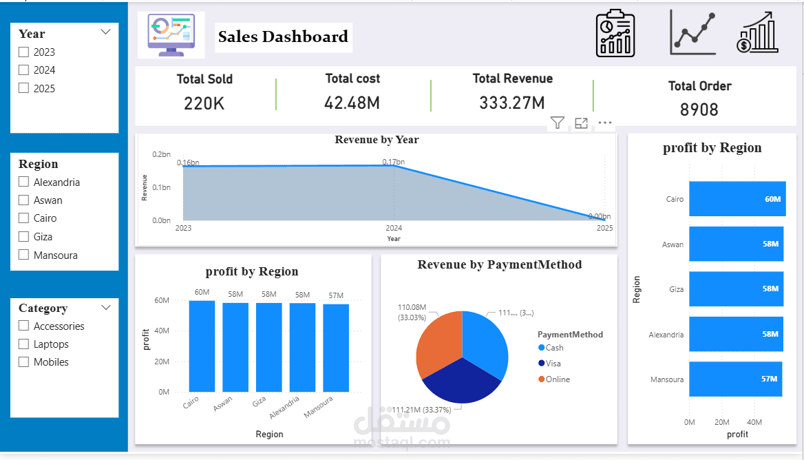Check the 2024 year filter
Image resolution: width=804 pixels, height=460 pixels.
click(x=23, y=70)
